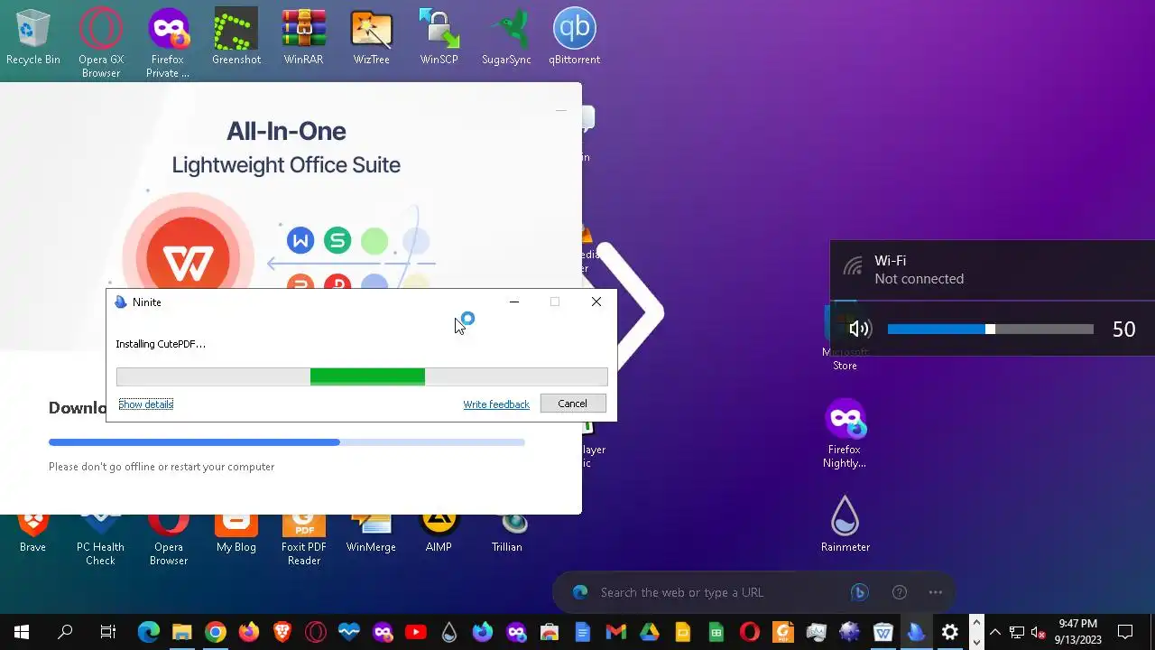1155x650 pixels.
Task: Mute audio via overlay speaker icon
Action: (x=860, y=330)
